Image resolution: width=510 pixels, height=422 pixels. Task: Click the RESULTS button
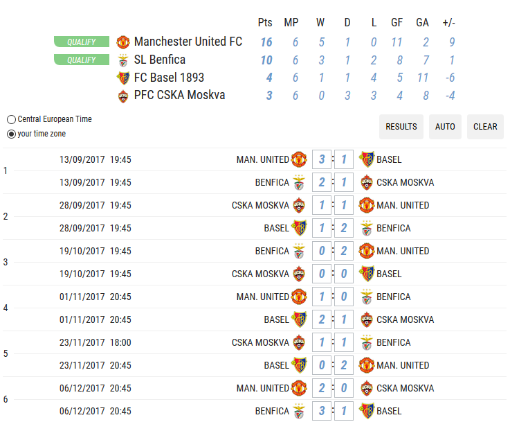pos(401,127)
